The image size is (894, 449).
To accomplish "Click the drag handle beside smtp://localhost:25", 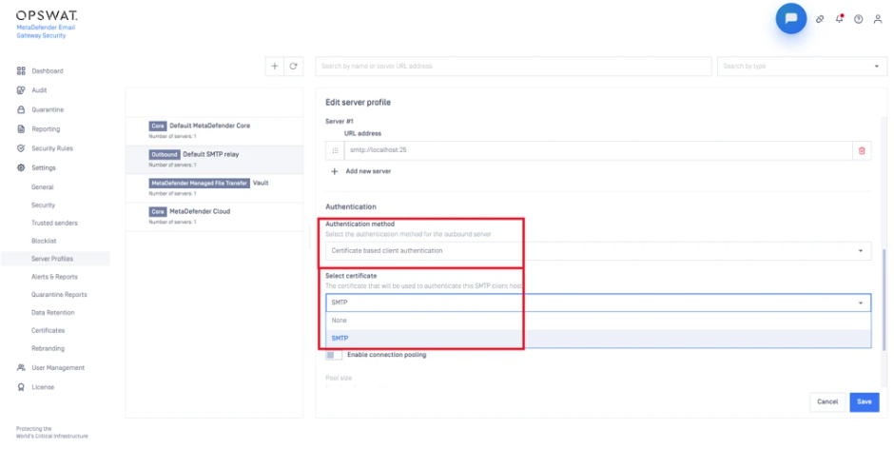I will click(x=335, y=150).
